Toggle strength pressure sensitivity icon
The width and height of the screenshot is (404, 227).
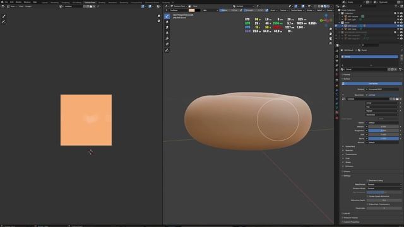coord(267,10)
